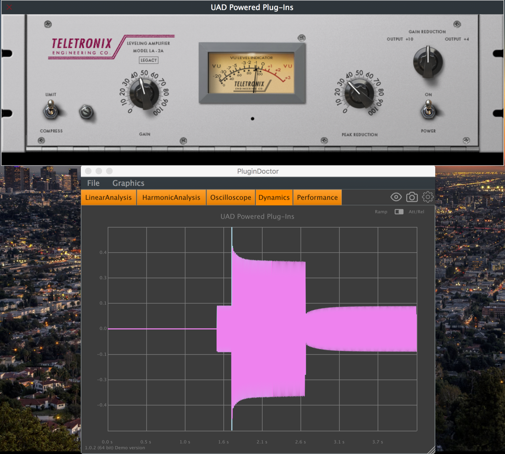Click the Peak Reduction knob
This screenshot has width=505, height=454.
[359, 93]
